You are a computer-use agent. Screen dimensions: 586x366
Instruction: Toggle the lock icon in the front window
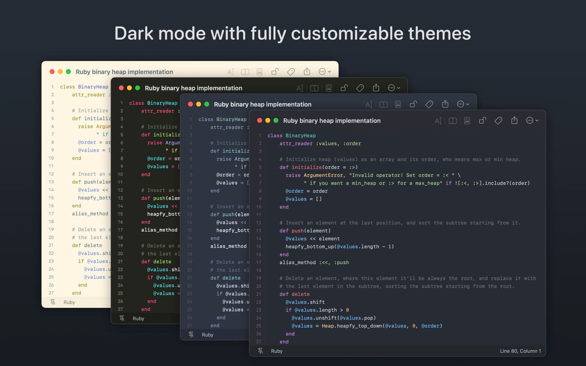(482, 121)
